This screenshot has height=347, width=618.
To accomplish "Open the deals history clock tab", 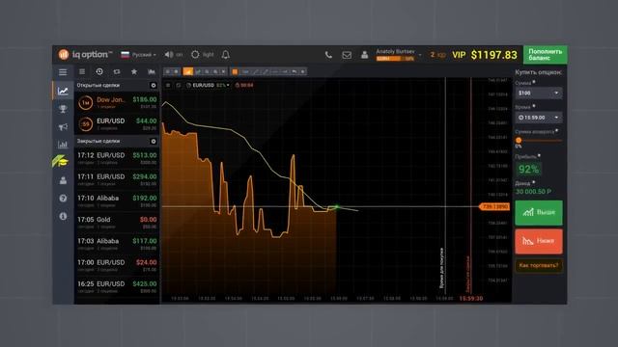I will [99, 71].
